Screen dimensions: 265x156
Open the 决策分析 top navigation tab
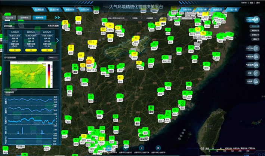pos(85,9)
